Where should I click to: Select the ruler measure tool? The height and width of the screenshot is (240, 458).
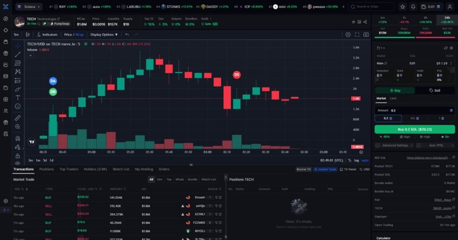pyautogui.click(x=18, y=118)
